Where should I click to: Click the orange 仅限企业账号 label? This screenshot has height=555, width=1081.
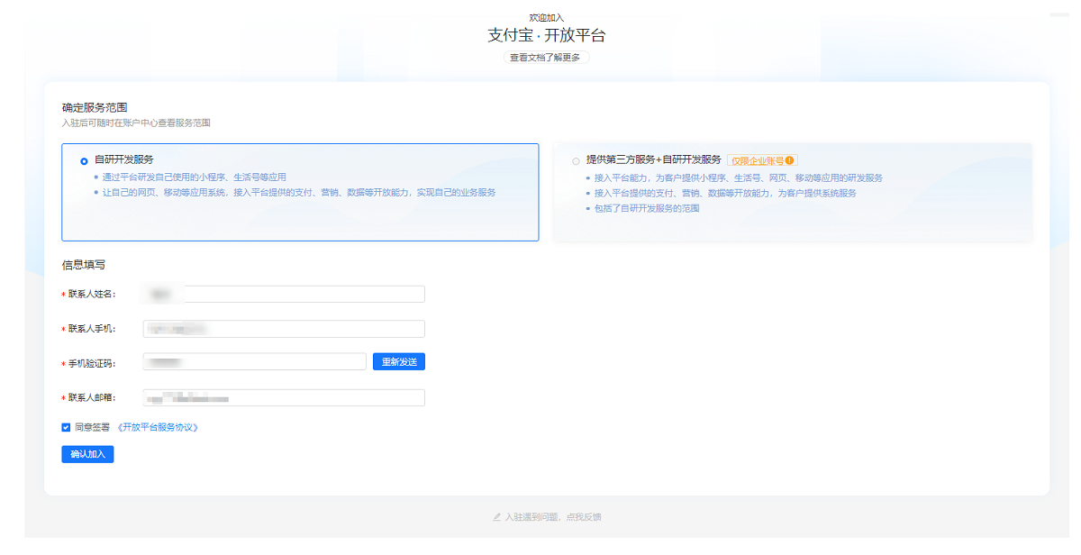point(756,159)
